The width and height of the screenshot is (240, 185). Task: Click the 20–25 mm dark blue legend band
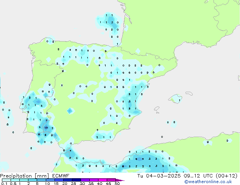pos(67,180)
